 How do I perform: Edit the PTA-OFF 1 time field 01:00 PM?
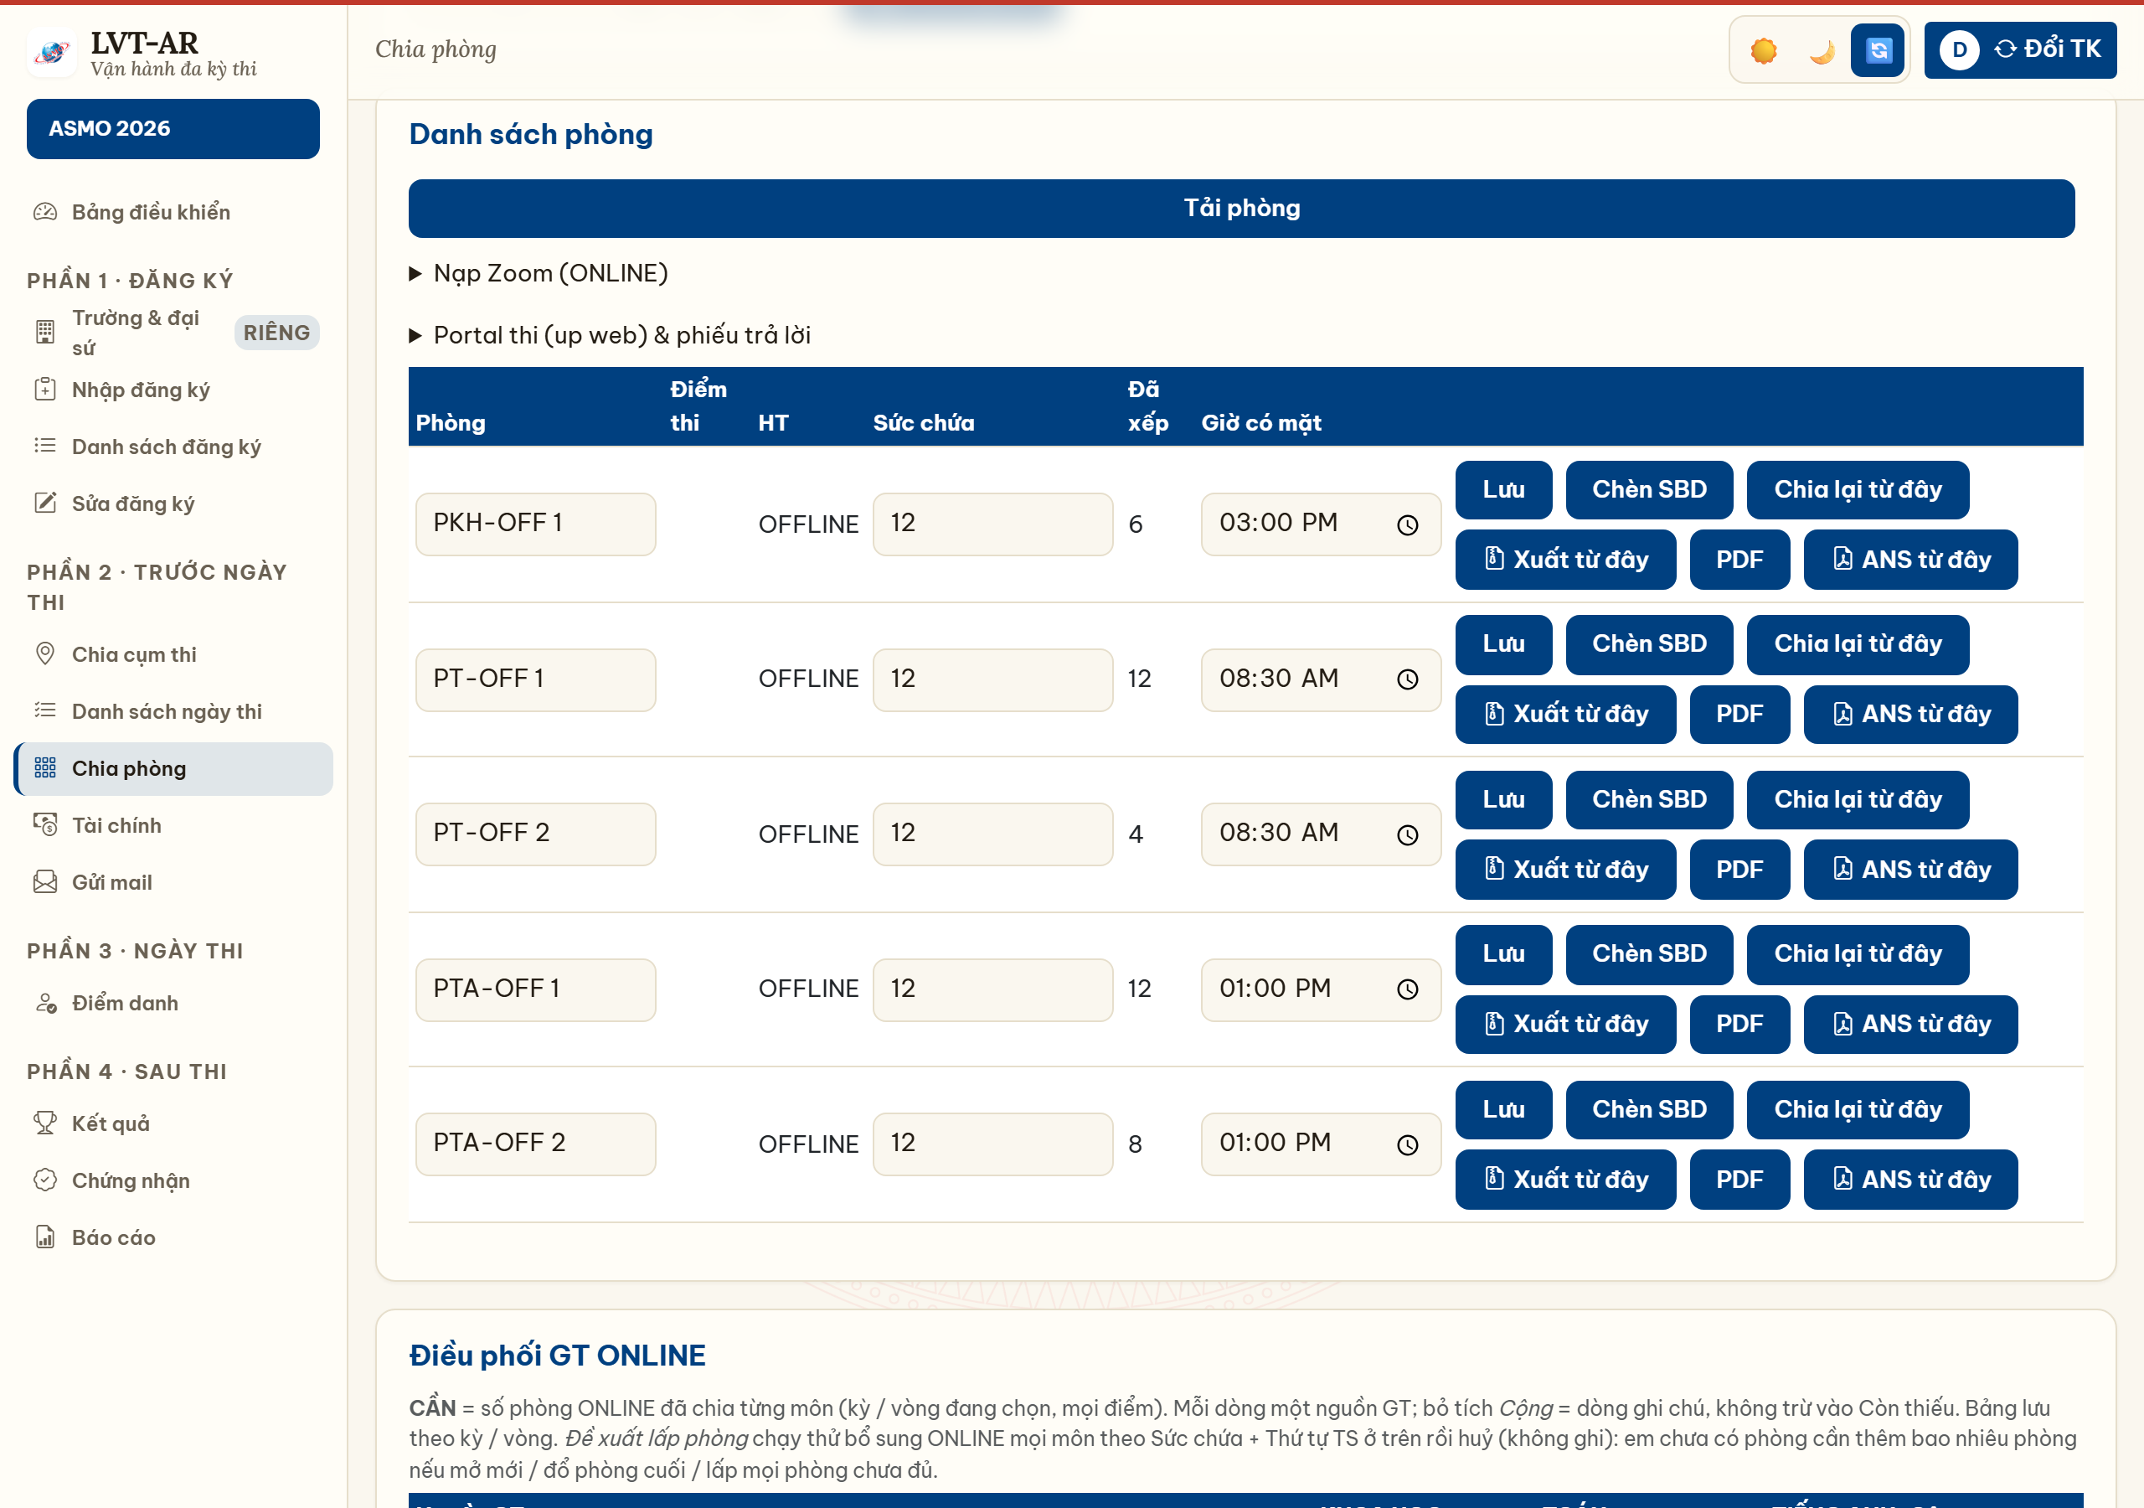1321,989
